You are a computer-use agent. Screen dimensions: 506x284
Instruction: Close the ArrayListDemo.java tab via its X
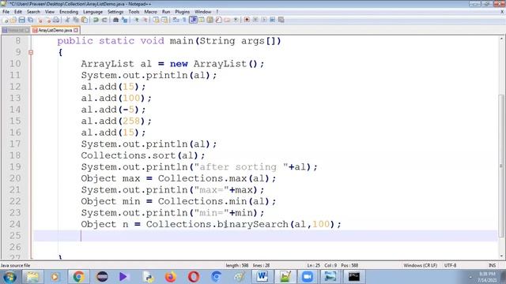click(76, 30)
